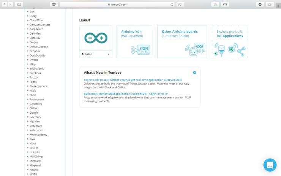Select Highrise in the library list
This screenshot has height=176, width=281.
(35, 122)
